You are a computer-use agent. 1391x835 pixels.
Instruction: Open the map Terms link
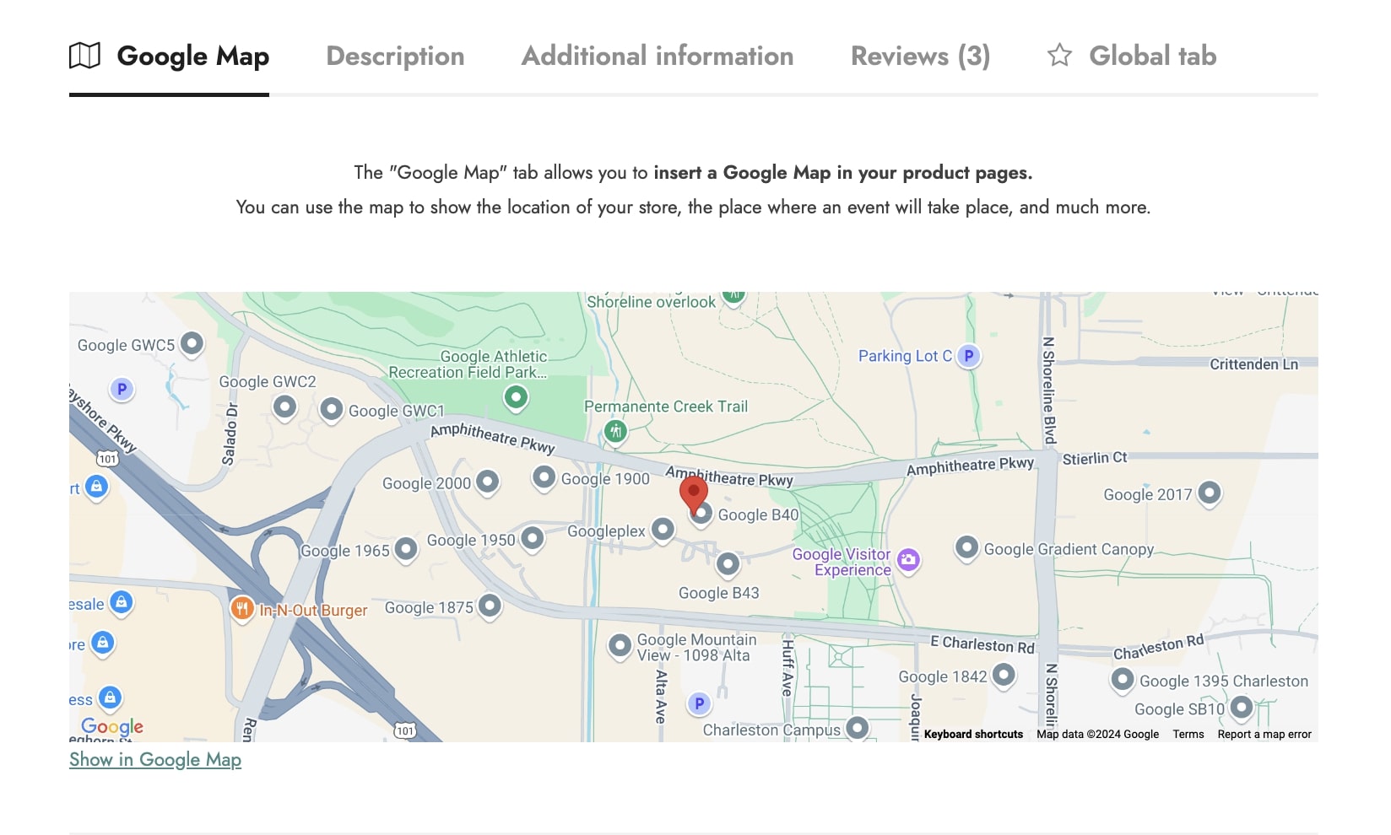point(1188,734)
